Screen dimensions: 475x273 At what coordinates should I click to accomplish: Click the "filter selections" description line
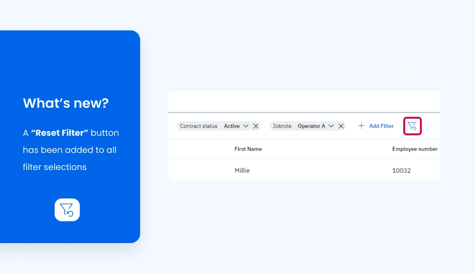[x=55, y=167]
